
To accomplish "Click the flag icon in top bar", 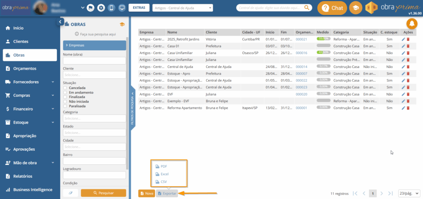I will pos(90,8).
